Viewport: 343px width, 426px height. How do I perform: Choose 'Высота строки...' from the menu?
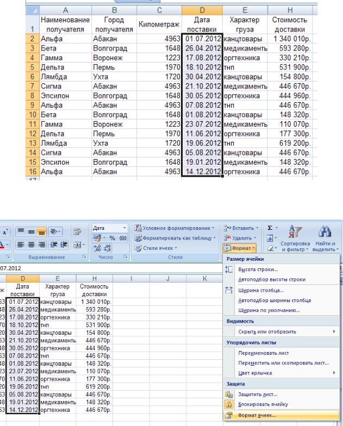282,270
